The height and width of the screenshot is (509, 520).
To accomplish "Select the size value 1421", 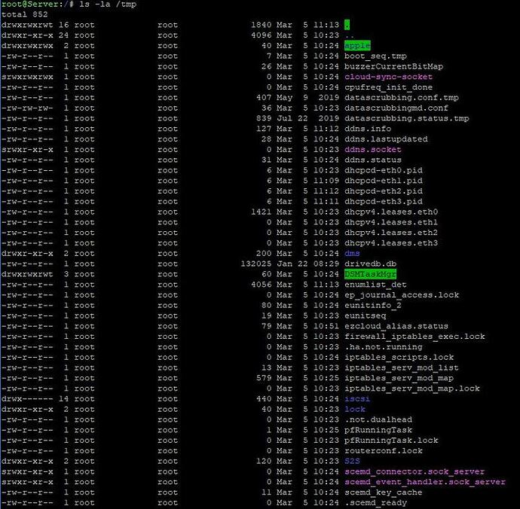I will [262, 212].
